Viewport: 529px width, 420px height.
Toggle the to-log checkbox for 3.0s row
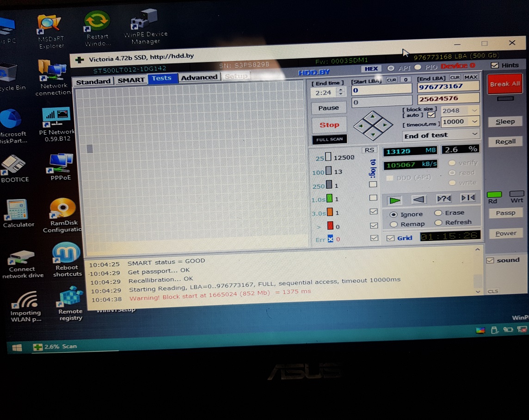coord(373,211)
